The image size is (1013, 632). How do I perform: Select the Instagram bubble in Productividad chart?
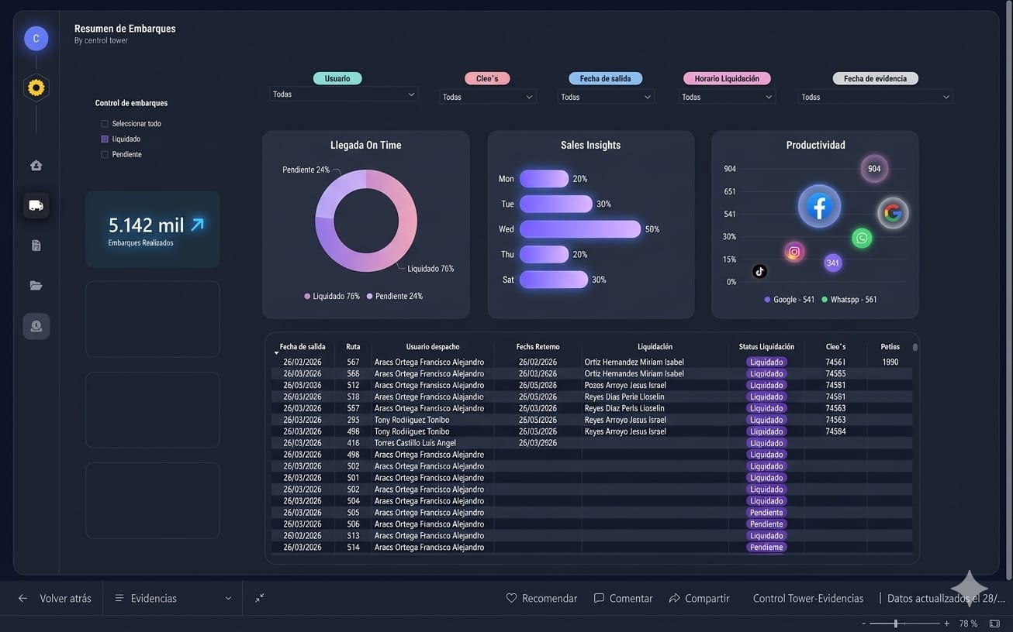(x=793, y=252)
